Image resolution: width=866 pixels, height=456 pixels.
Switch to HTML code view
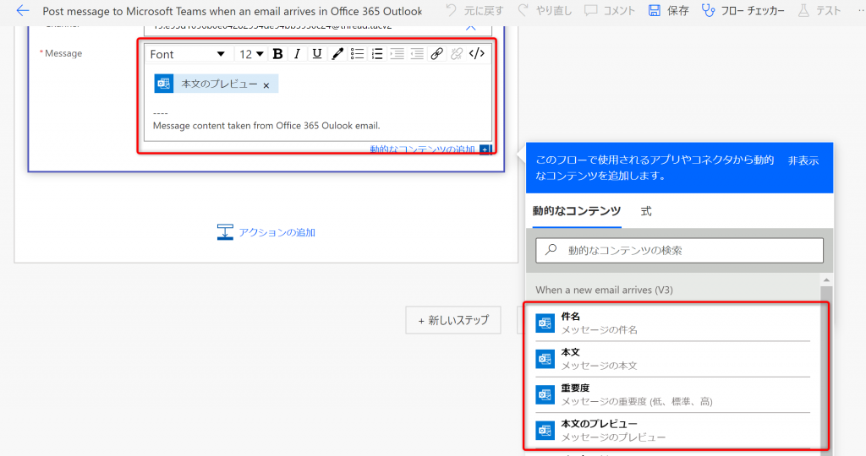477,54
